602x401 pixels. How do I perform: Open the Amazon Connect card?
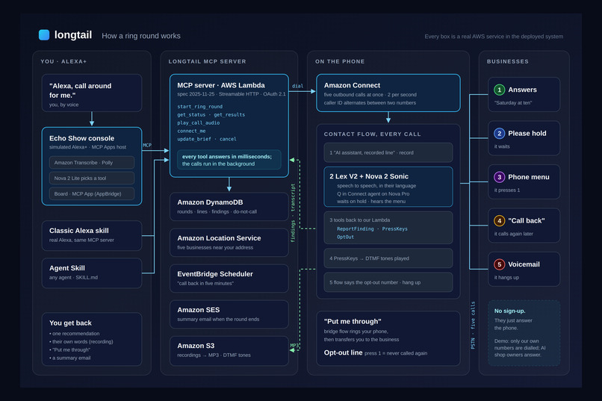point(388,93)
